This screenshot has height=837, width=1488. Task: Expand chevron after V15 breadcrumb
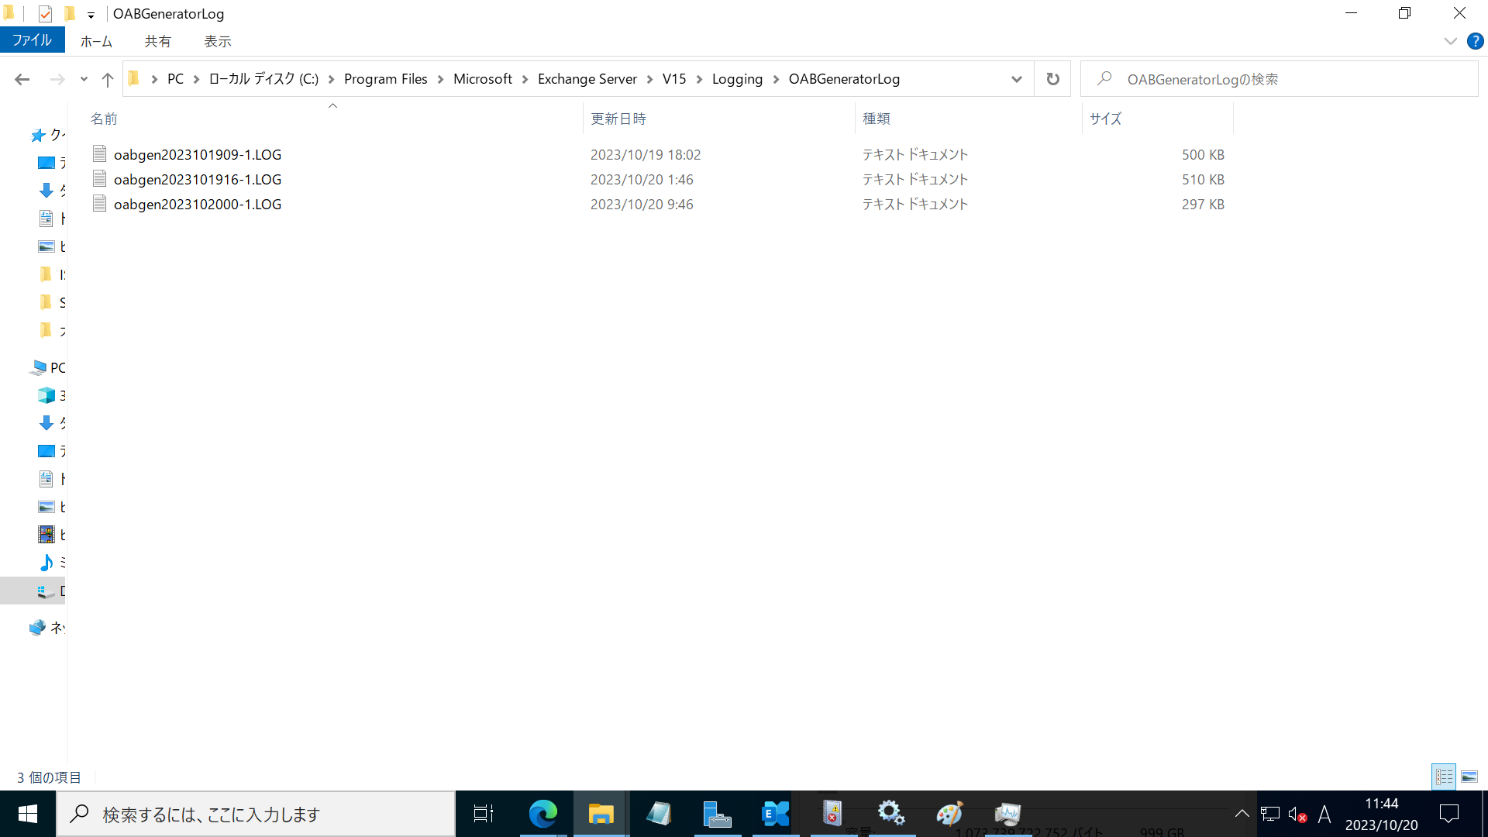[x=699, y=79]
